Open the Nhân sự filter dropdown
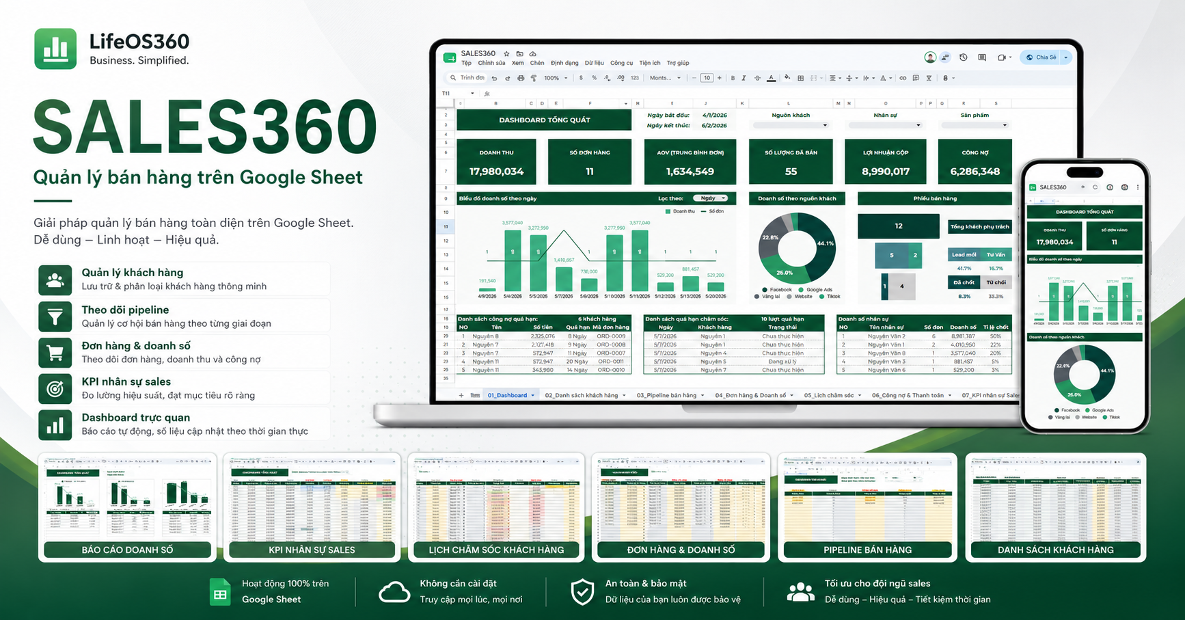This screenshot has width=1185, height=620. coord(885,125)
